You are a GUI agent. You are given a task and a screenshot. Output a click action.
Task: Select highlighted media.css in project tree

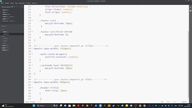tap(6, 34)
